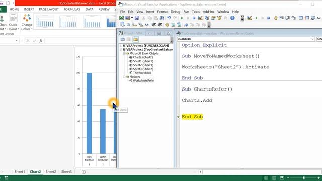Viewport: 322px width, 181px height.
Task: Click the Complete Word icon on the Edit toolbar
Action: pos(146,25)
